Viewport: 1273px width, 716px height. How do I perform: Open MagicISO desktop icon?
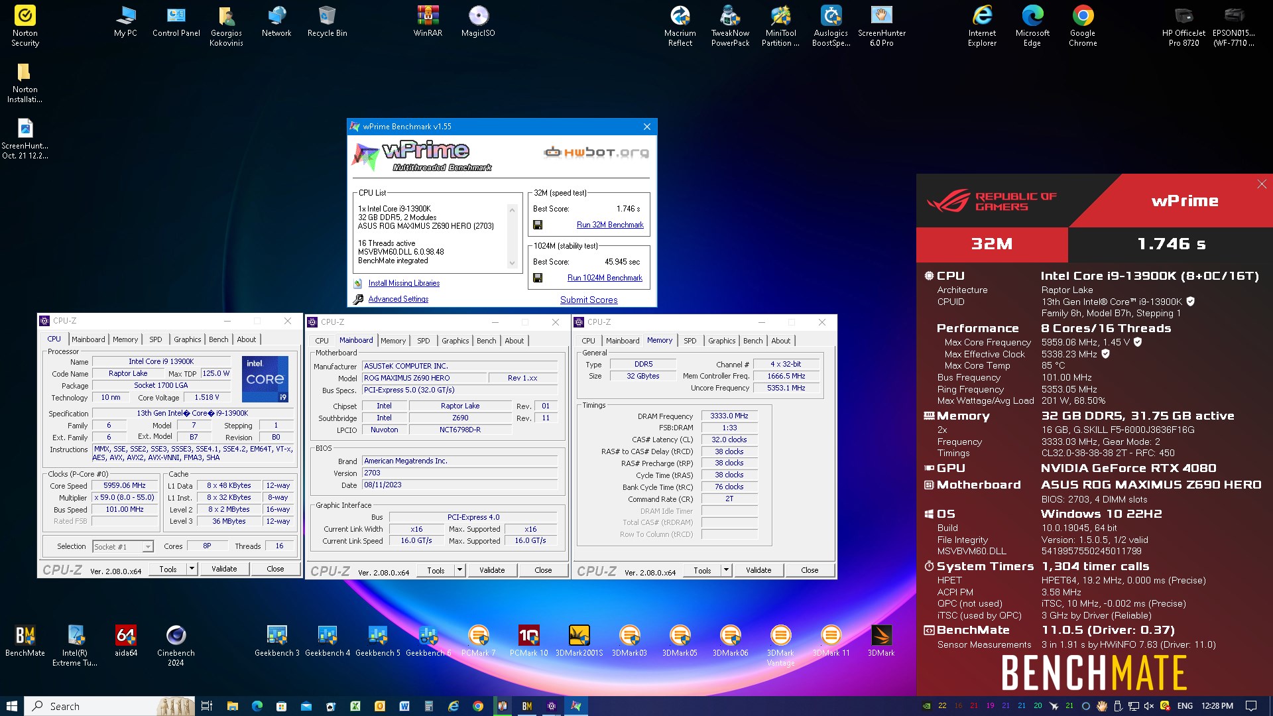coord(478,21)
